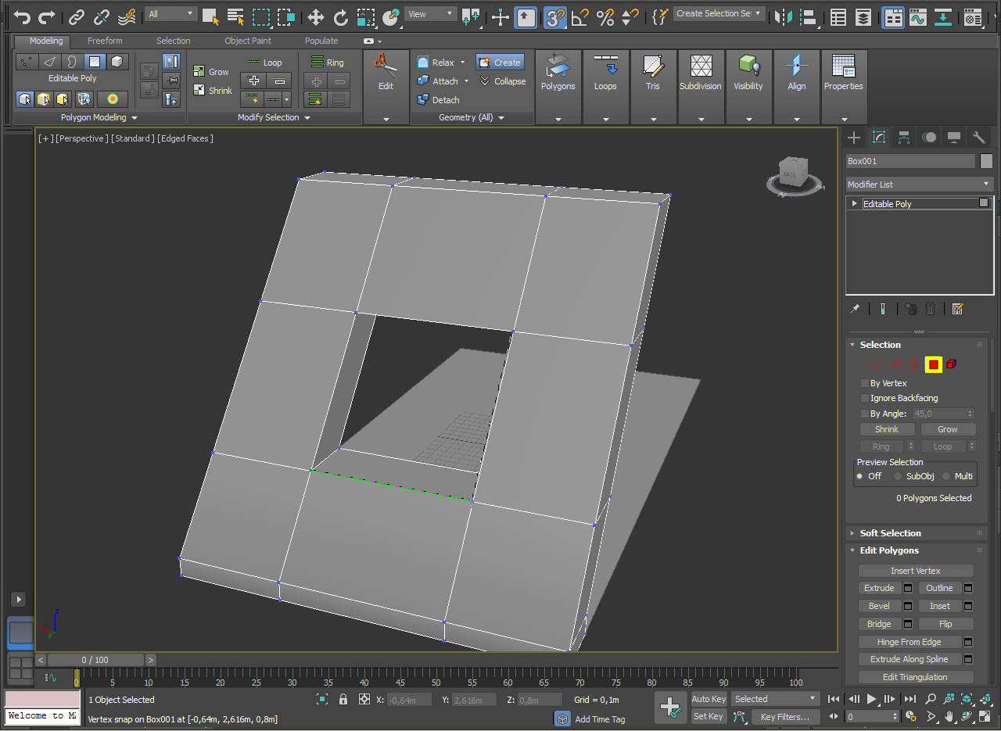Expand the Polygon Modeling panel dropdown
This screenshot has width=1001, height=731.
[x=99, y=117]
